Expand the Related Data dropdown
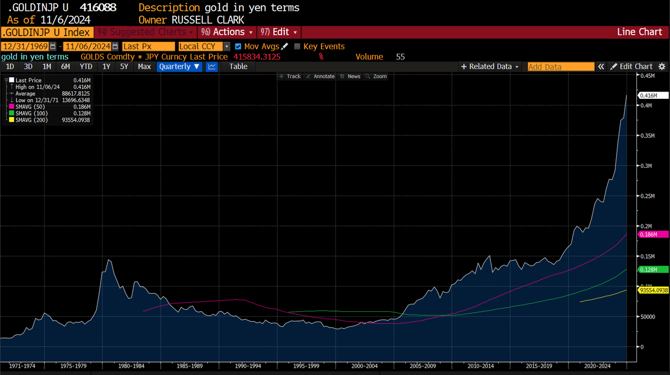The width and height of the screenshot is (670, 375). [490, 66]
